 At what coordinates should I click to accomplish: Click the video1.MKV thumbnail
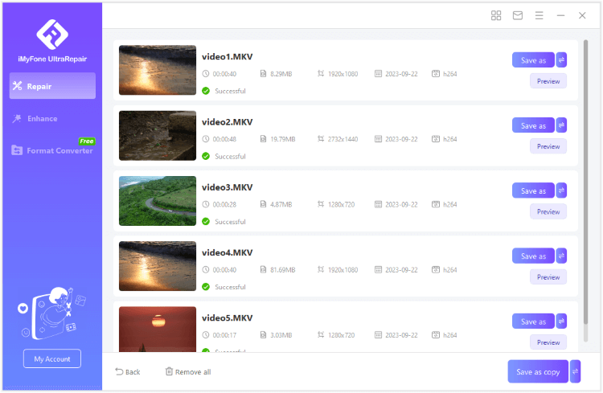point(158,70)
